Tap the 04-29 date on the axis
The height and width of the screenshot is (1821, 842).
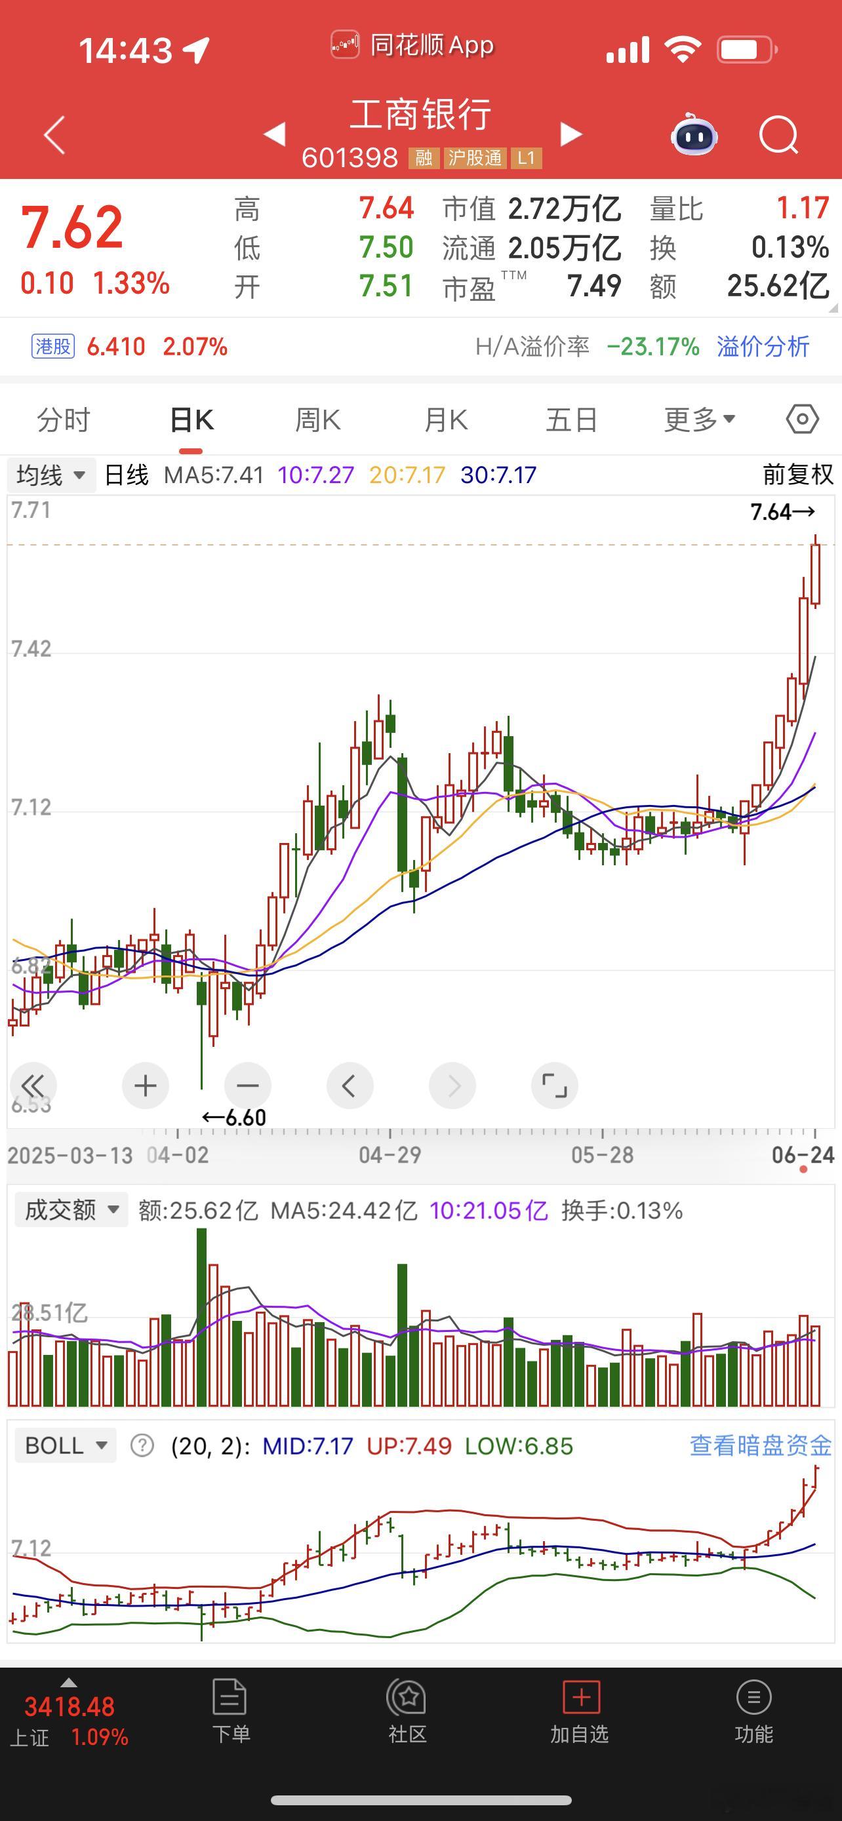click(390, 1155)
